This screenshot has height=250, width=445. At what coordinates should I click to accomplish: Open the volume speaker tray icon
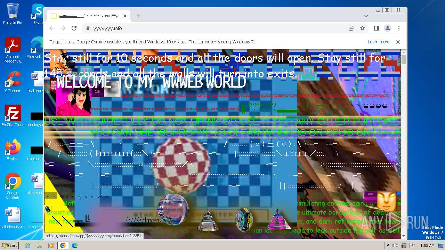pos(396,245)
